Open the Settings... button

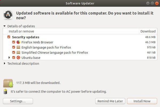click(x=18, y=101)
